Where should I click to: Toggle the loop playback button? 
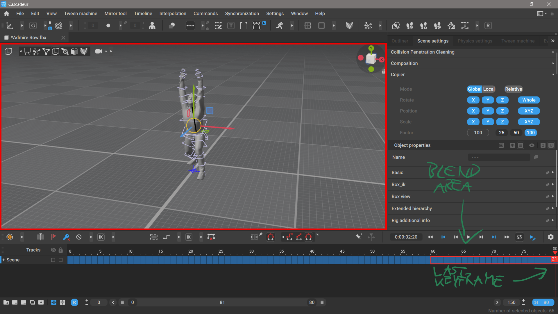pyautogui.click(x=519, y=237)
